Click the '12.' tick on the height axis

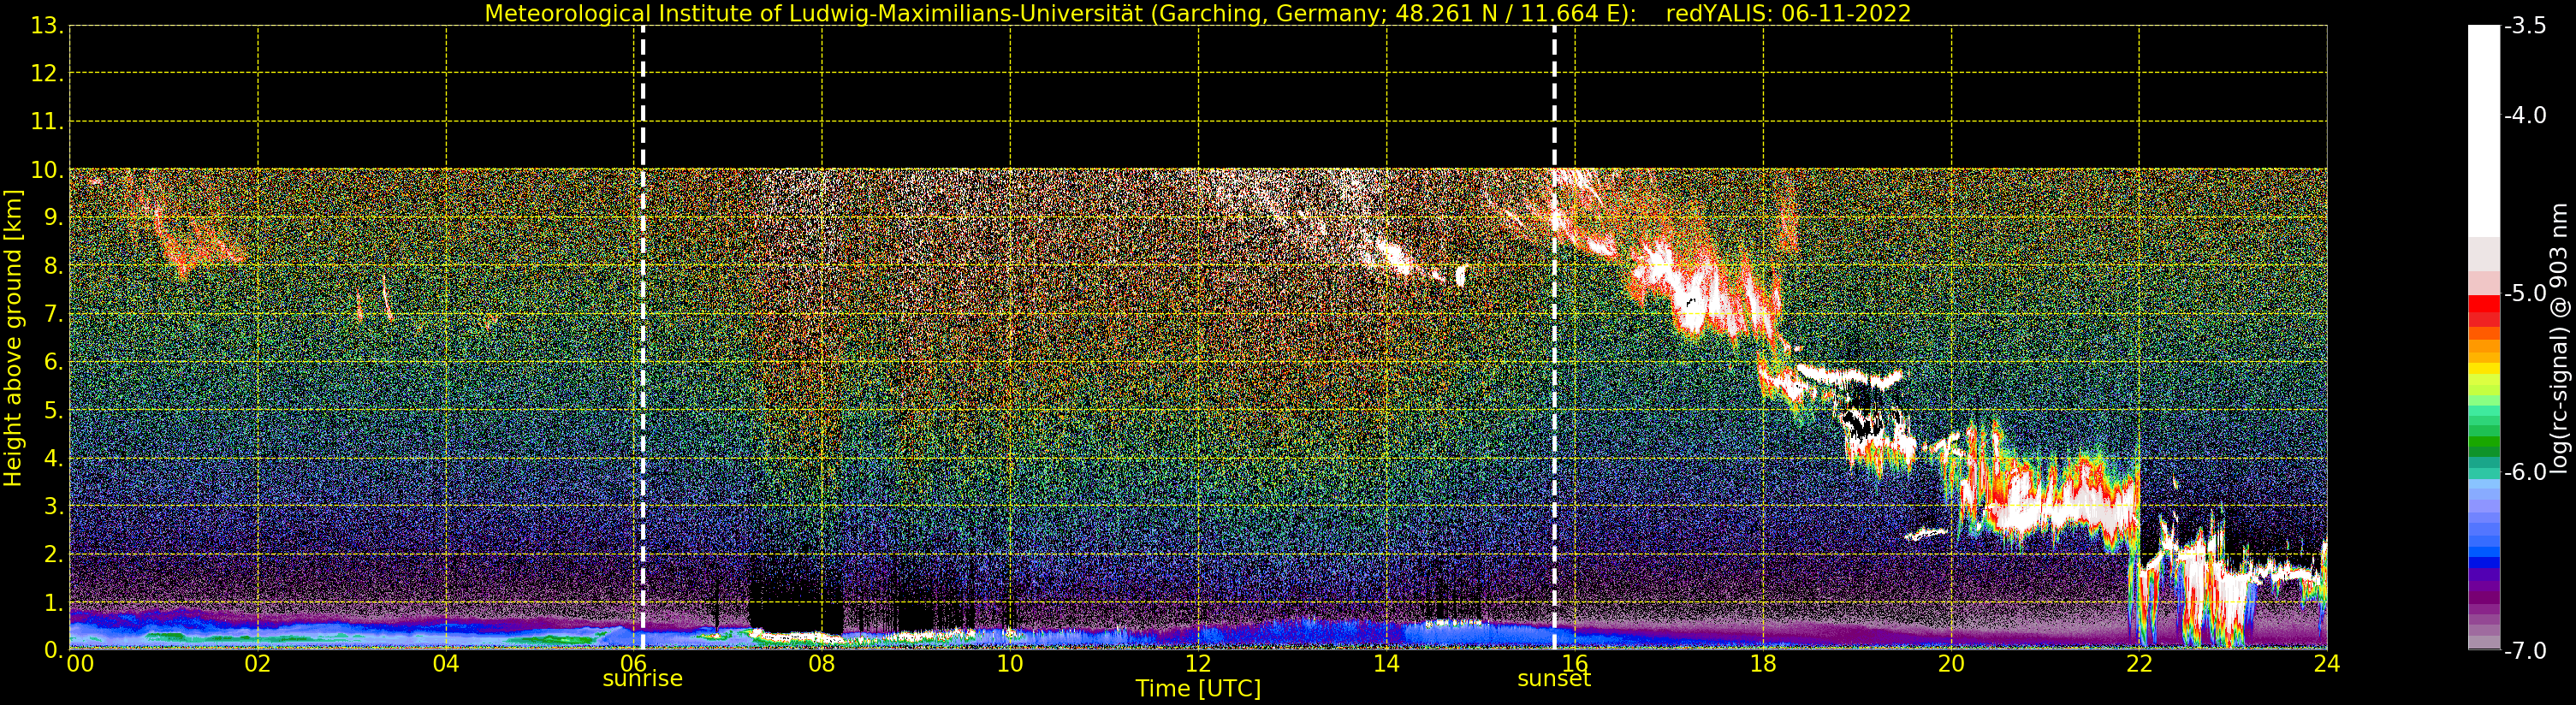47,74
